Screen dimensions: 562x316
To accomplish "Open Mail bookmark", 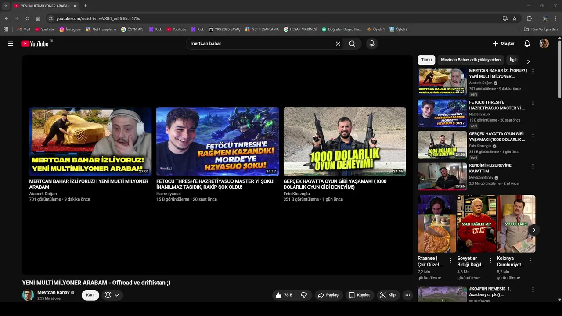I will click(x=23, y=29).
